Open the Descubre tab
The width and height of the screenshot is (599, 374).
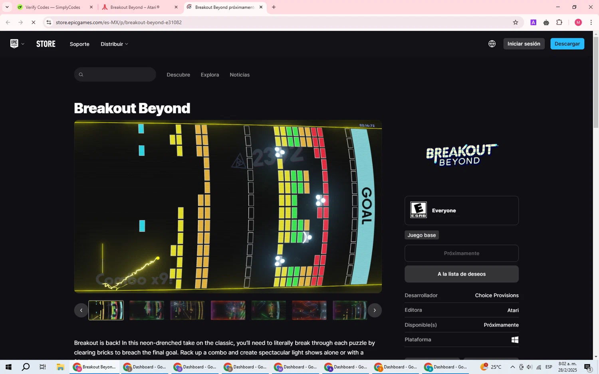(x=178, y=75)
